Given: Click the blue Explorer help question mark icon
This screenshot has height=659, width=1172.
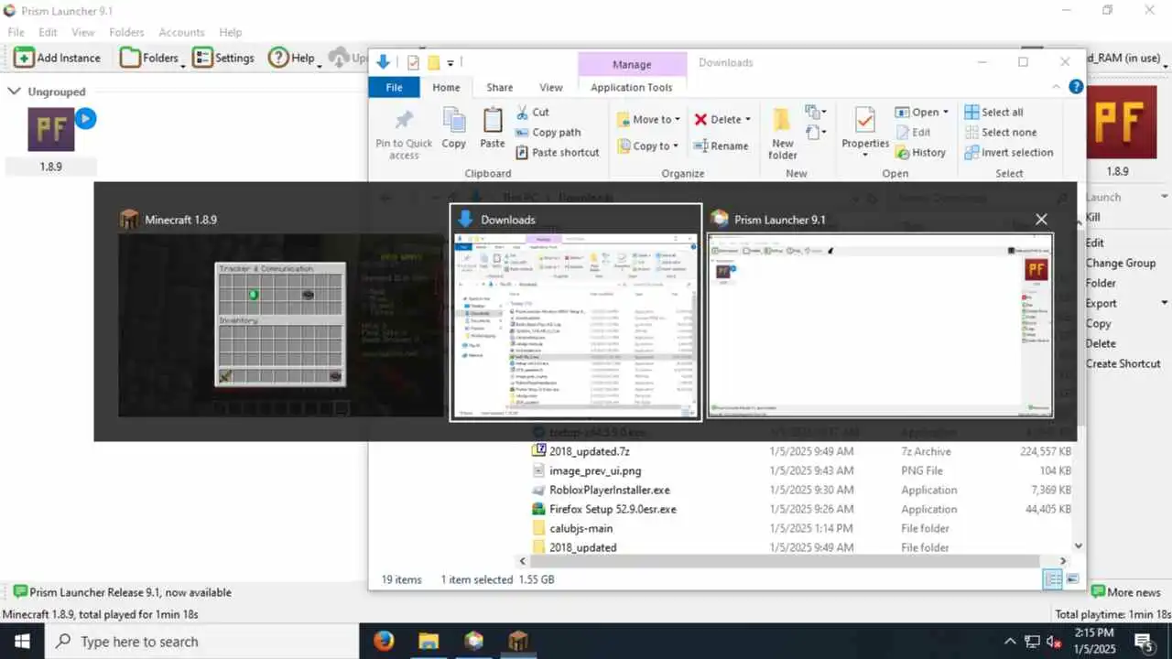Looking at the screenshot, I should pyautogui.click(x=1076, y=87).
